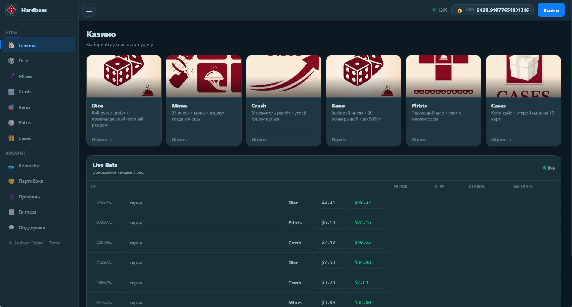
Task: Click the Live Bets heading
Action: pos(105,165)
